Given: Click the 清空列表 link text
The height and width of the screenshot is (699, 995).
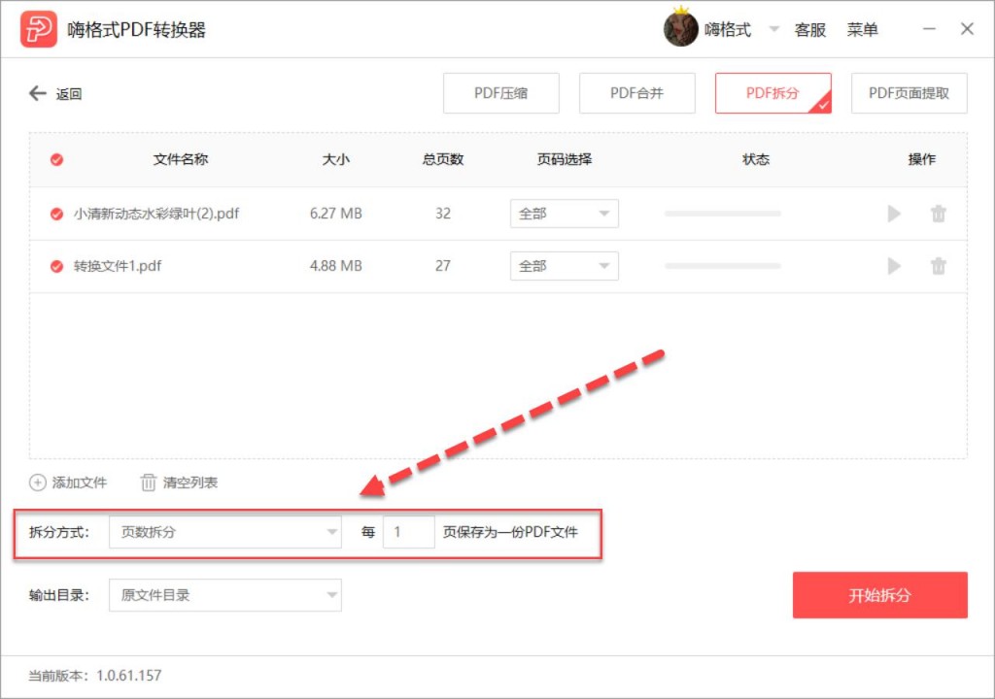Looking at the screenshot, I should (190, 483).
